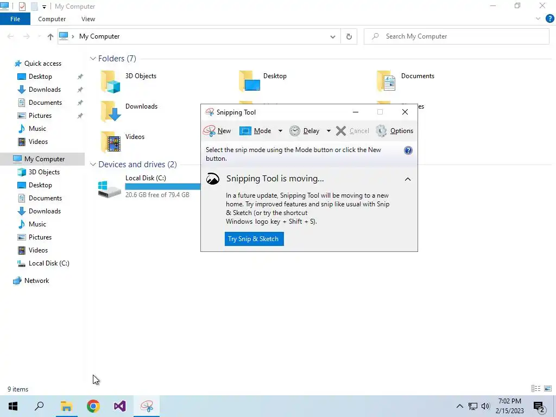The width and height of the screenshot is (556, 417).
Task: Switch to details view layout icon
Action: (x=536, y=389)
